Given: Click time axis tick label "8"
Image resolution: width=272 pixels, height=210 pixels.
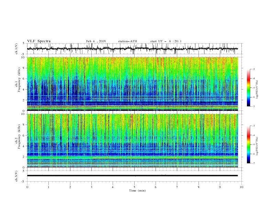Looking at the screenshot, I should (199, 187).
